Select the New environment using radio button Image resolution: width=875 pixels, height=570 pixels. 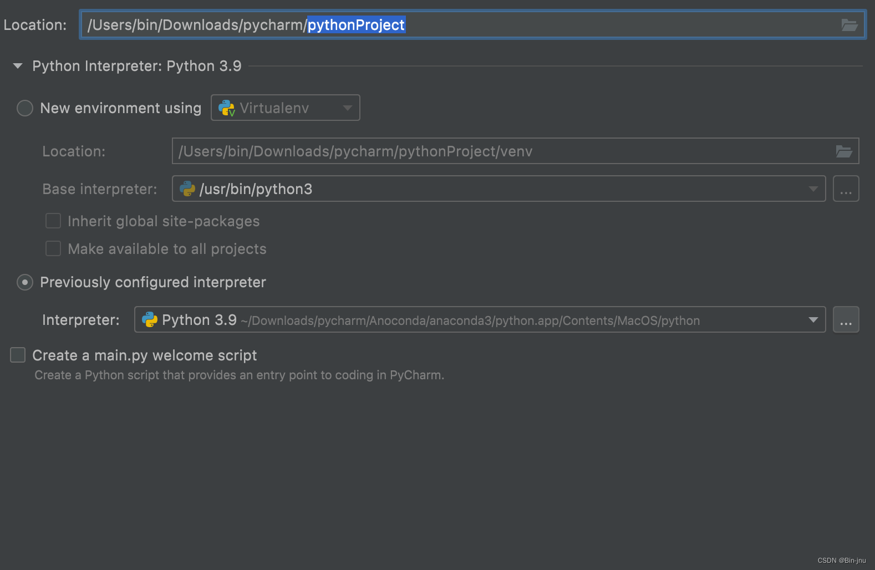(x=25, y=108)
